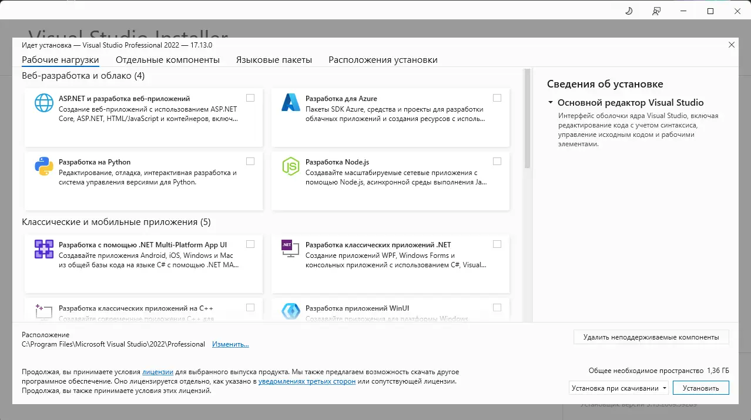Enable the Node.js development checkbox
Screen dimensions: 751x420
pos(497,161)
